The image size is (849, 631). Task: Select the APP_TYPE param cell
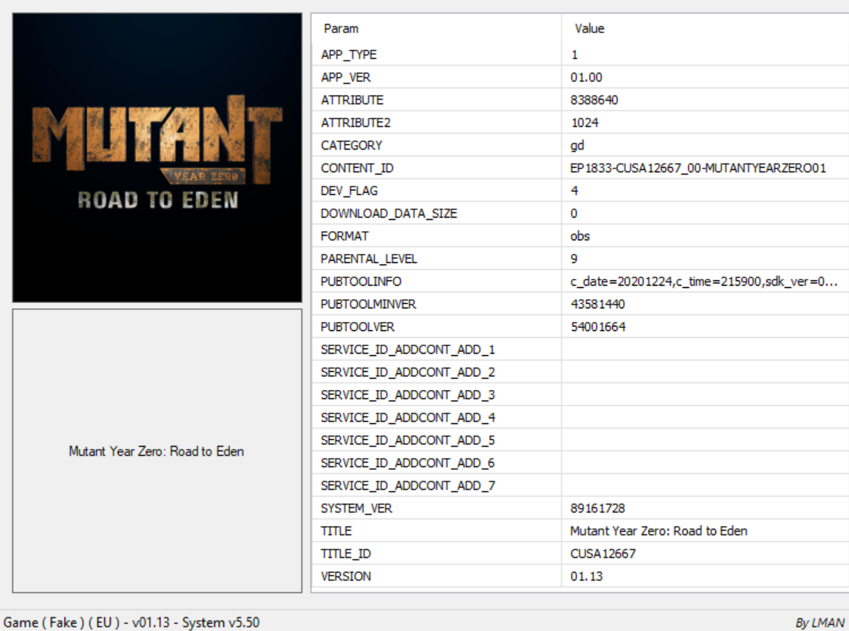coord(436,54)
